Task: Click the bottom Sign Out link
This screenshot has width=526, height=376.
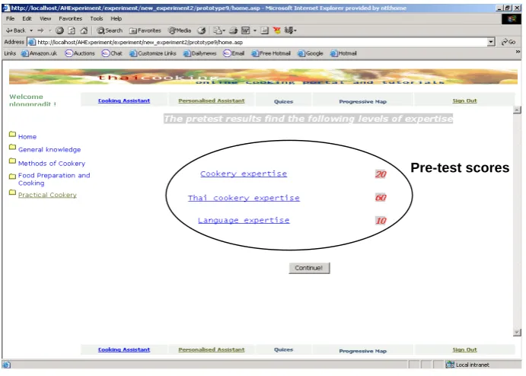Action: (464, 349)
